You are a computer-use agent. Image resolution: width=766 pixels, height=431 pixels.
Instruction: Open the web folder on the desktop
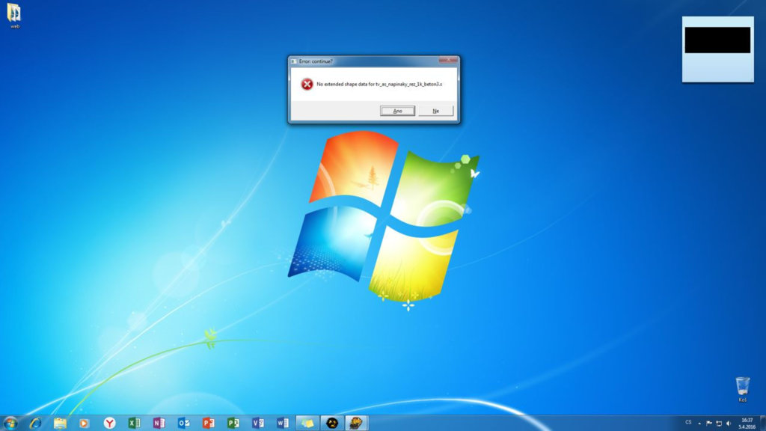(x=14, y=16)
